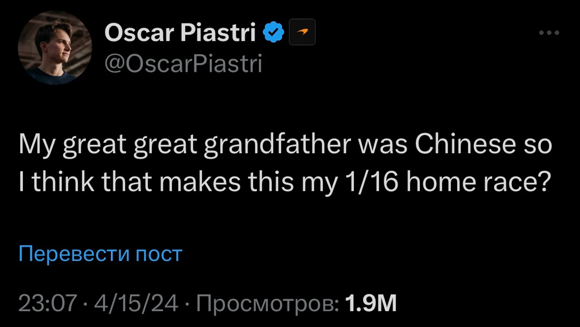This screenshot has width=580, height=327.
Task: Click the McLaren affiliation badge icon
Action: pos(302,32)
